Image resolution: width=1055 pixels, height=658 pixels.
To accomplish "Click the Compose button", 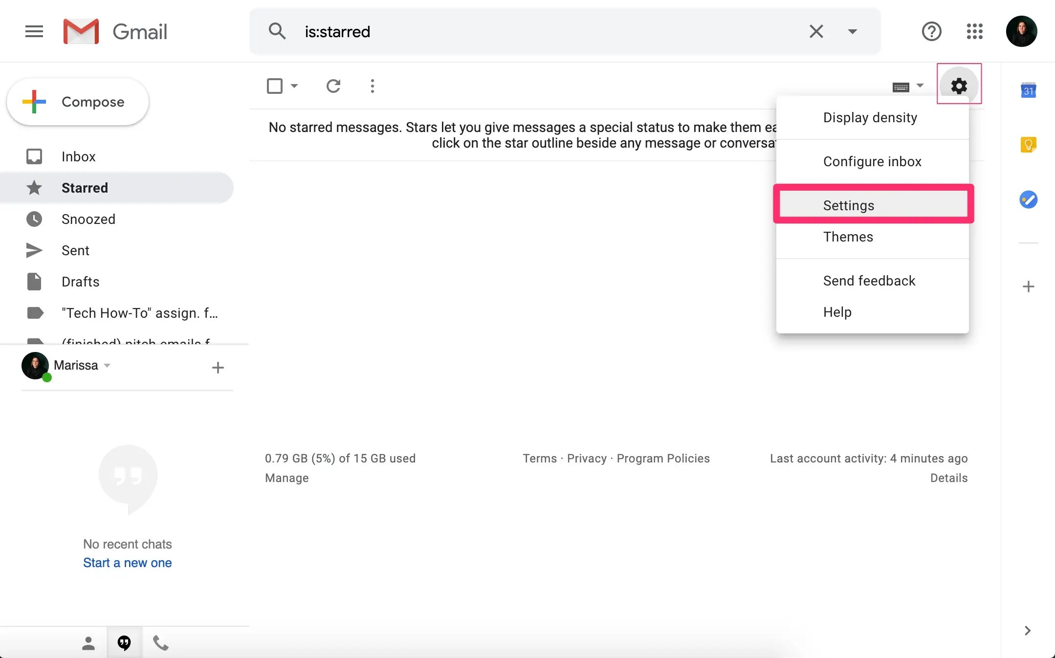I will pyautogui.click(x=78, y=102).
